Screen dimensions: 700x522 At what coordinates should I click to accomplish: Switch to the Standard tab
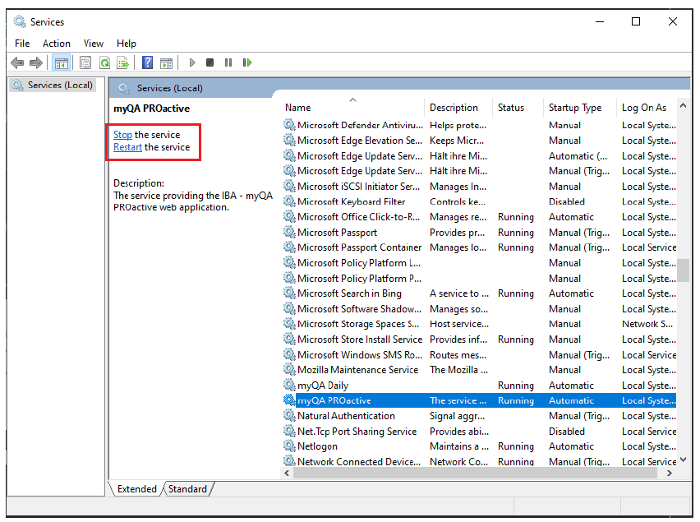point(187,489)
